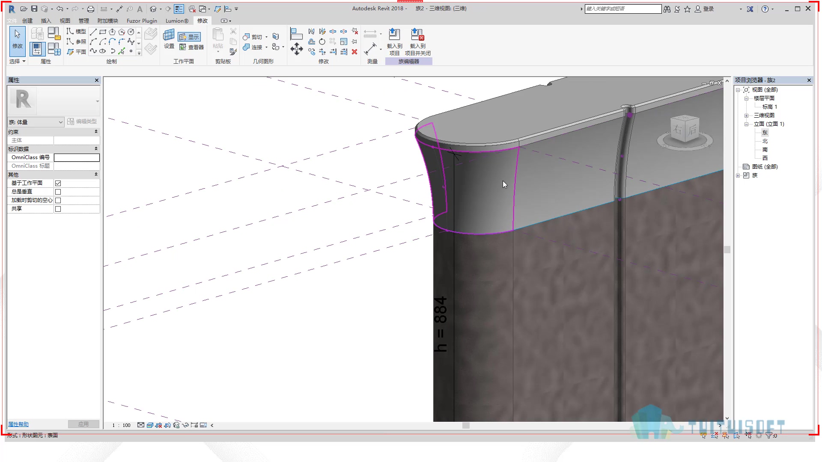Select the 修改 (Modify) arrow tool

[x=18, y=41]
